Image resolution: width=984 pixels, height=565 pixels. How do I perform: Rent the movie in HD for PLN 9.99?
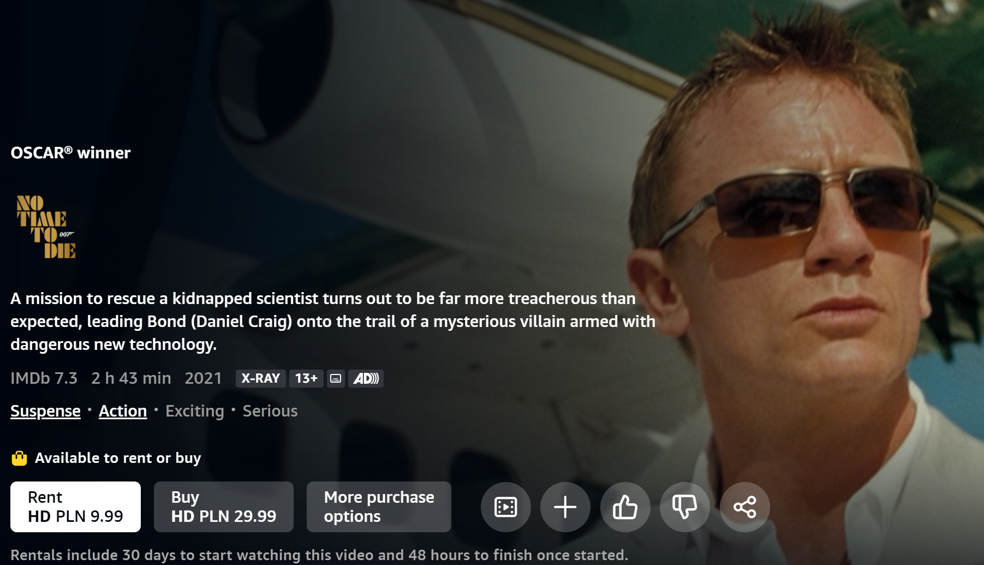pos(75,507)
